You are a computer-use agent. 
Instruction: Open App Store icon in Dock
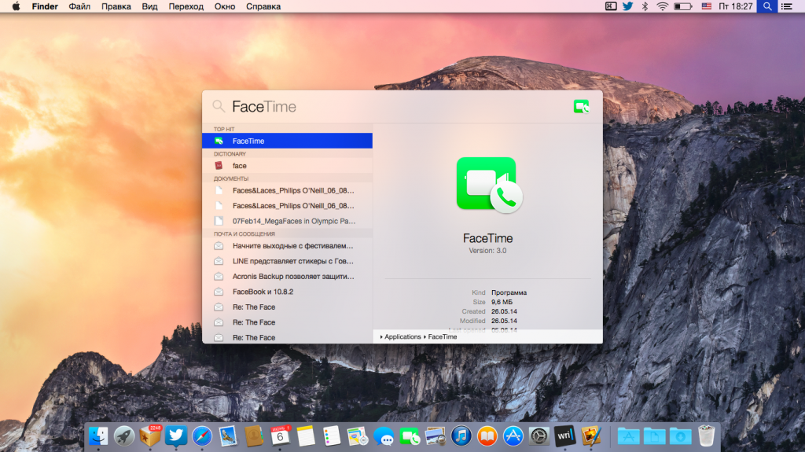[x=513, y=436]
